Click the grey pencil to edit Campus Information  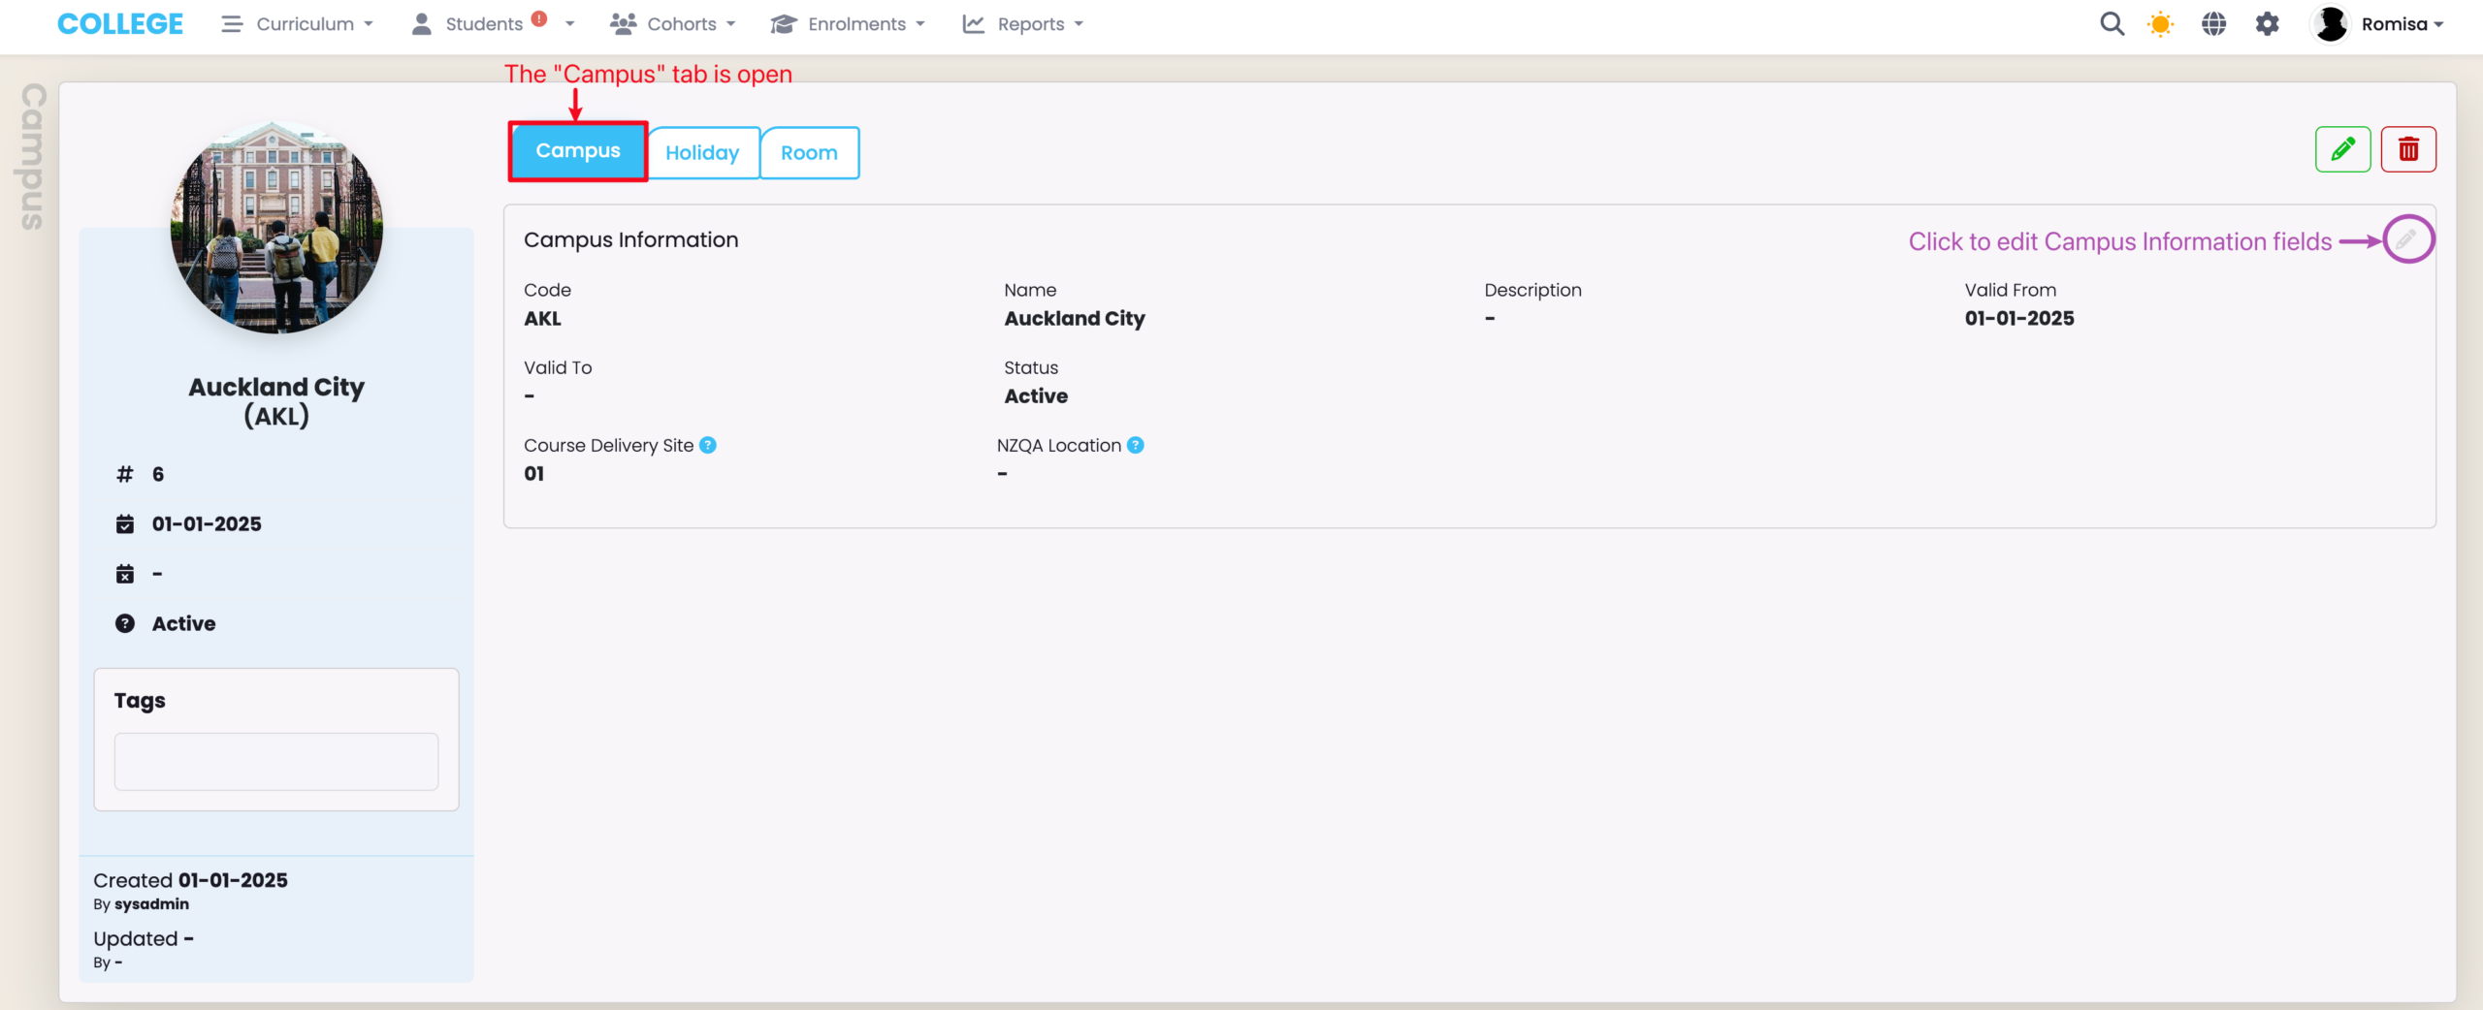tap(2406, 239)
